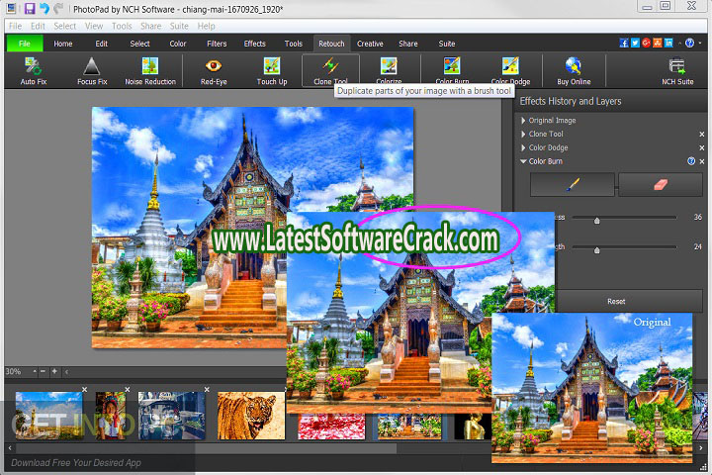Click the thumbnail strip scroll right arrow

tap(701, 448)
